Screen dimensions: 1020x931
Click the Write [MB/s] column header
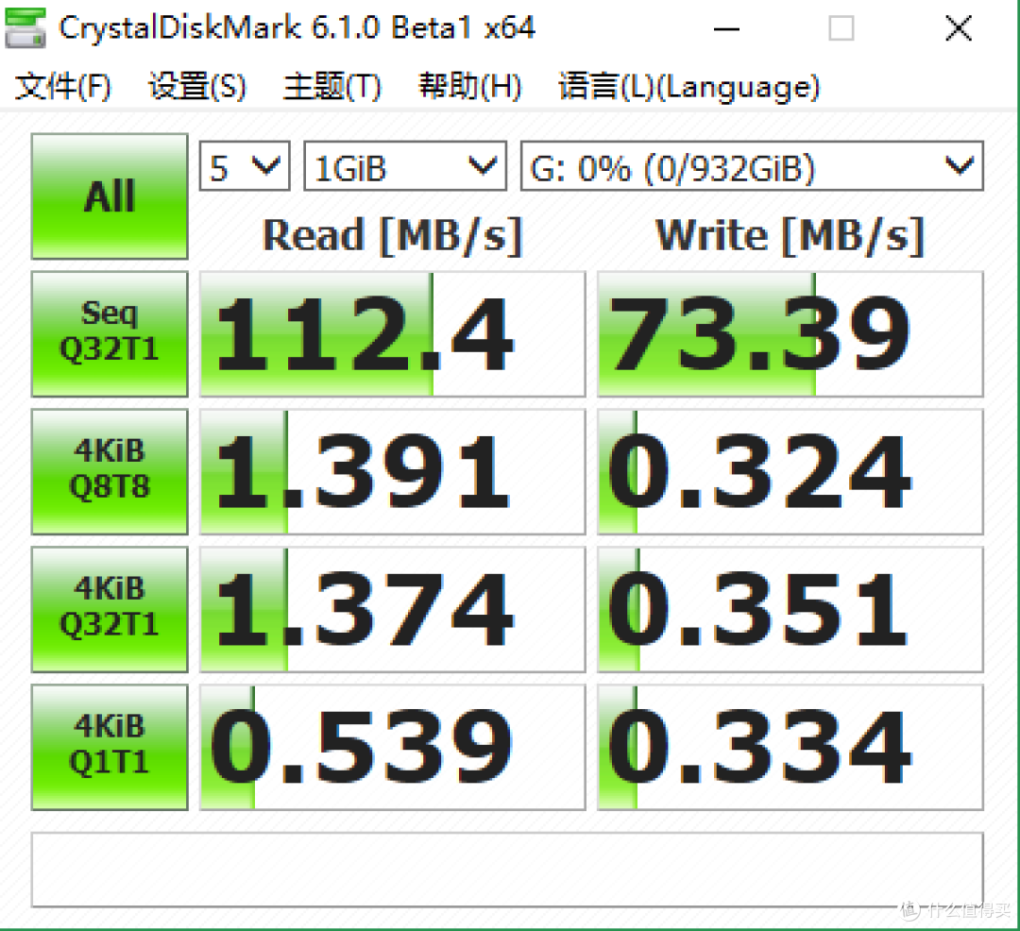pos(790,235)
